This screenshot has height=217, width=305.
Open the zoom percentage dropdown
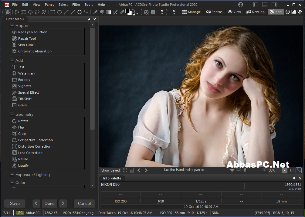click(x=285, y=171)
